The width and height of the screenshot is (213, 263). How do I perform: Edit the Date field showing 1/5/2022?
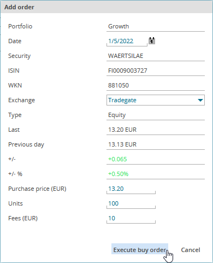click(127, 41)
